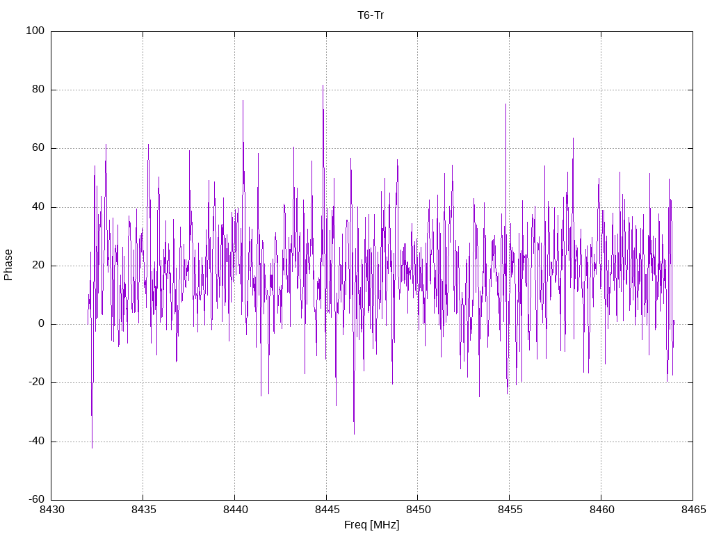Click the y-axis value -20
The image size is (712, 534).
pos(37,382)
